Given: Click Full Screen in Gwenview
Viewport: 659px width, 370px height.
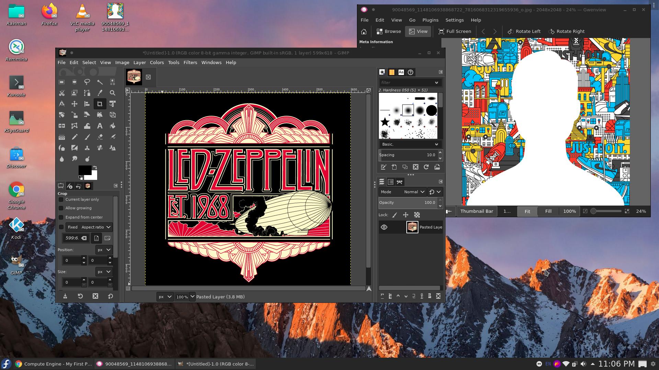Looking at the screenshot, I should (x=455, y=32).
